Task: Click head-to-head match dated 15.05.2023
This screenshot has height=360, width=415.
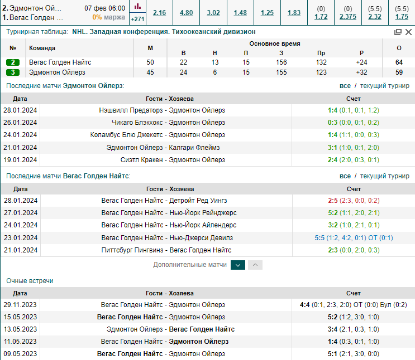Action: pyautogui.click(x=208, y=317)
